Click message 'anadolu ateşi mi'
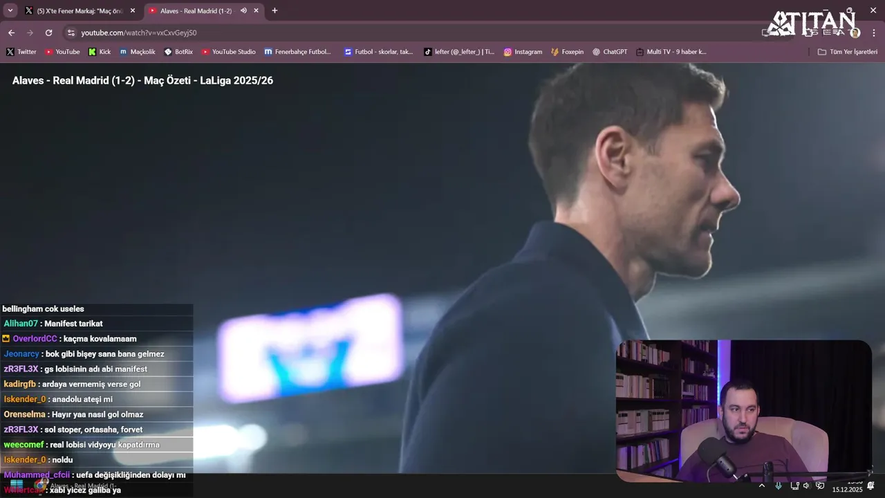The width and height of the screenshot is (885, 498). point(82,400)
